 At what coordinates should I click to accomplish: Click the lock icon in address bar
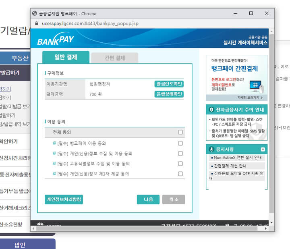[x=36, y=23]
